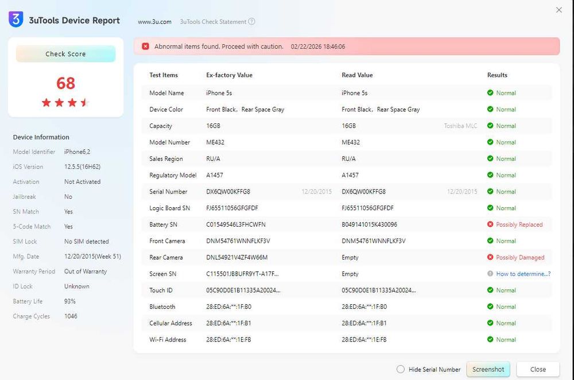Enable the Hide Serial Number option

(401, 370)
